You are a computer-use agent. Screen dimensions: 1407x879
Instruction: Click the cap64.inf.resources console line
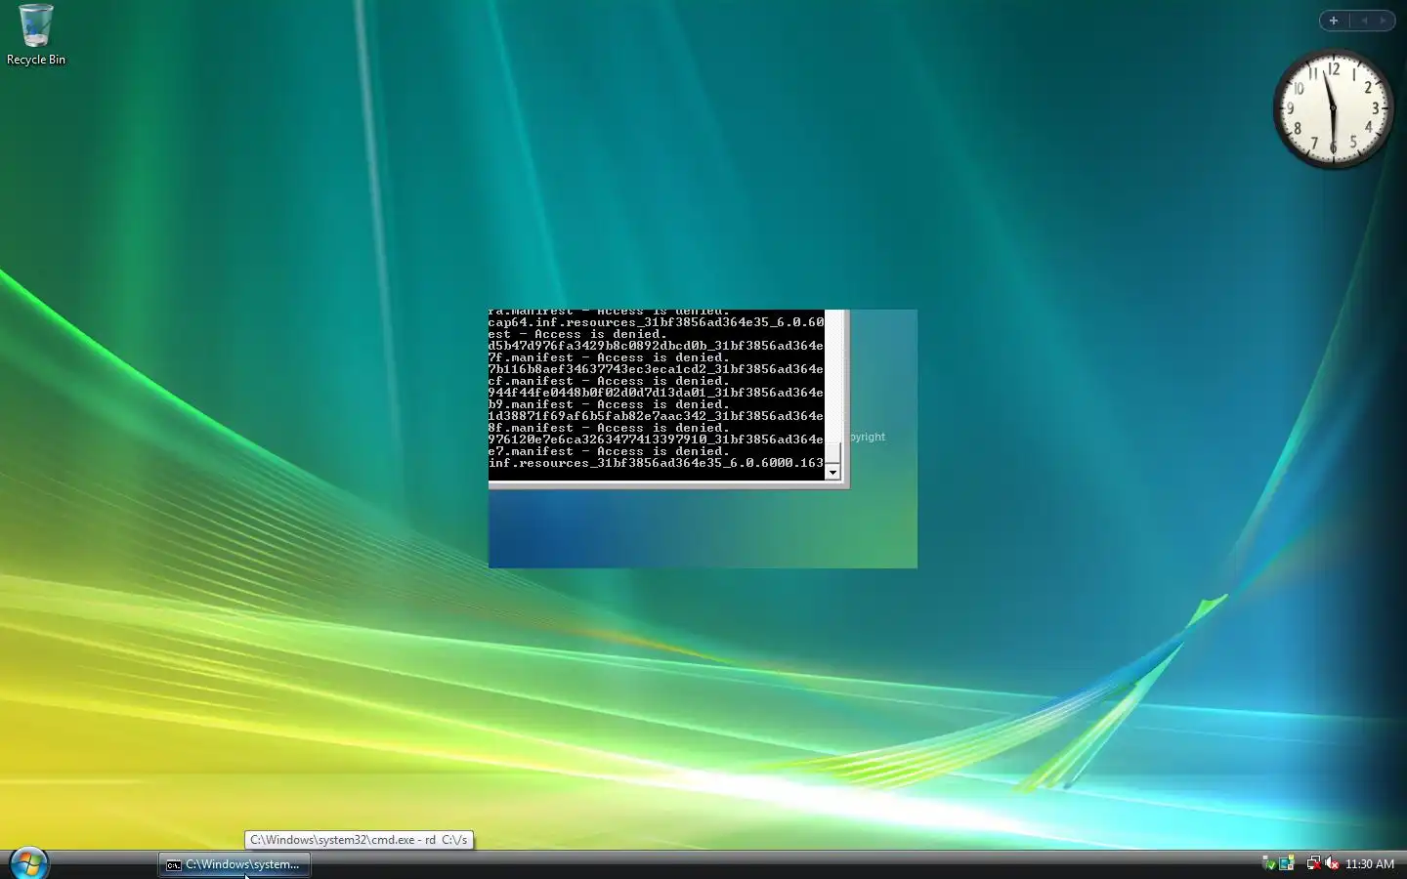(657, 322)
